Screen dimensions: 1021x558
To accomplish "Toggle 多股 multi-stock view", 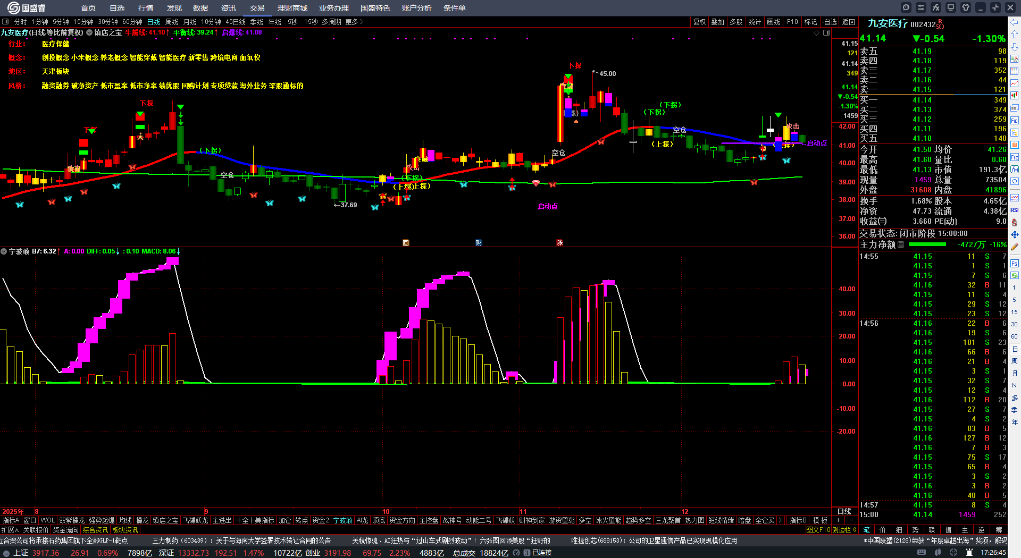I will 736,22.
